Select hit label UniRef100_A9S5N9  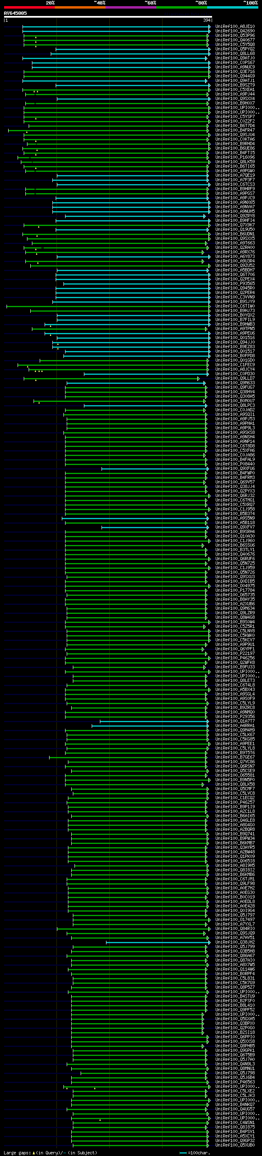point(235,518)
